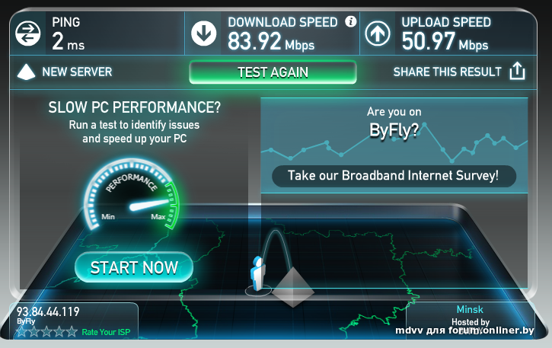Click the Share This Result text
Image resolution: width=552 pixels, height=348 pixels.
coord(447,72)
